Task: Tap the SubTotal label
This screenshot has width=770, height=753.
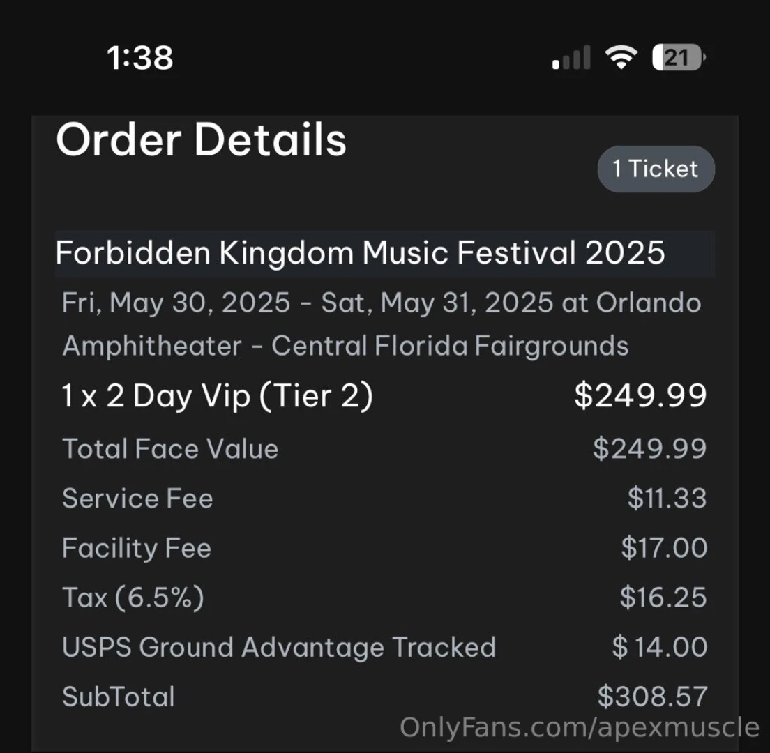Action: [x=119, y=697]
